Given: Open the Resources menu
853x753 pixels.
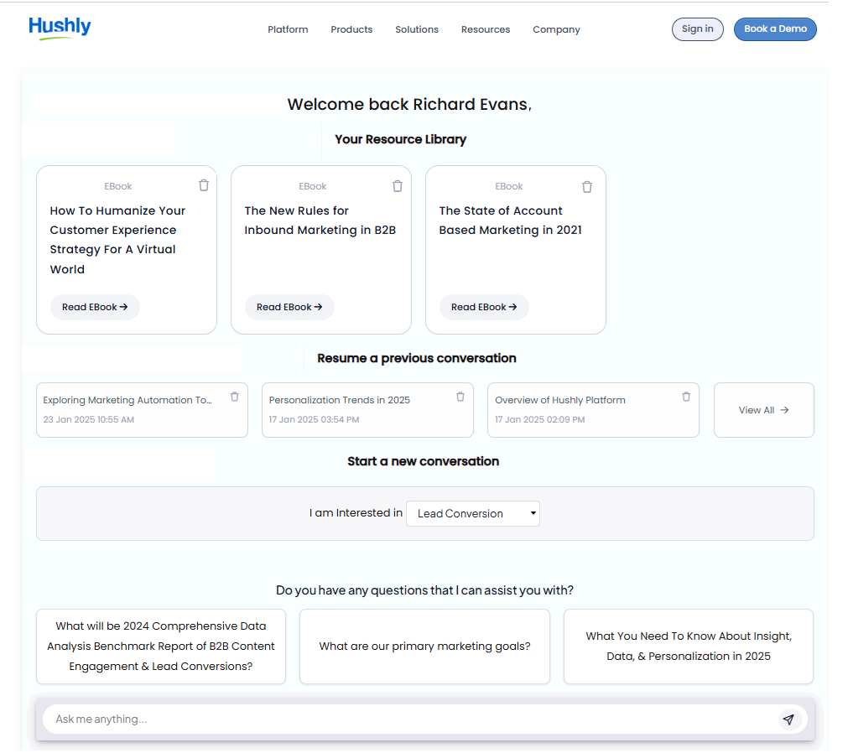Looking at the screenshot, I should [x=486, y=29].
